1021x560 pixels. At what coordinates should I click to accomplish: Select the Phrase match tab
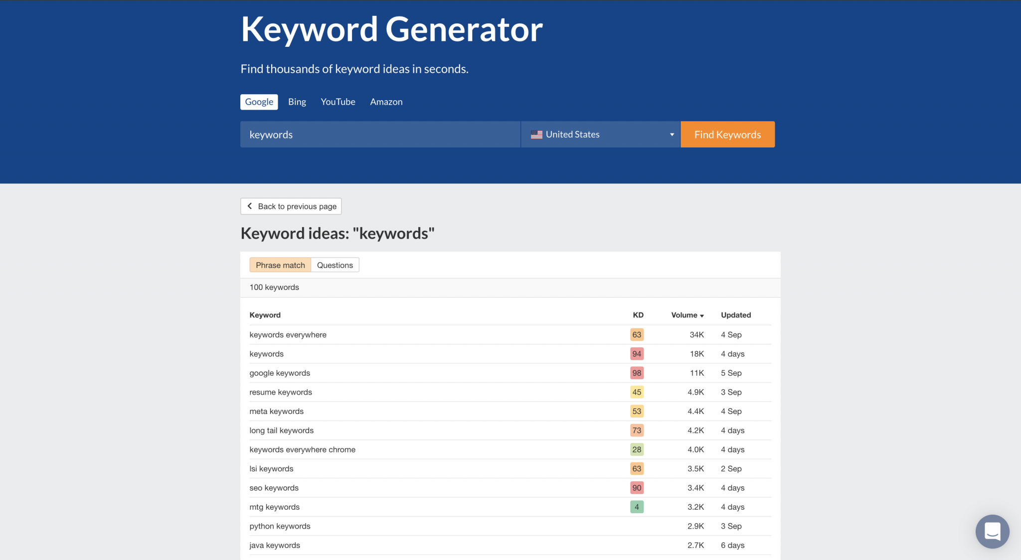[x=280, y=265]
